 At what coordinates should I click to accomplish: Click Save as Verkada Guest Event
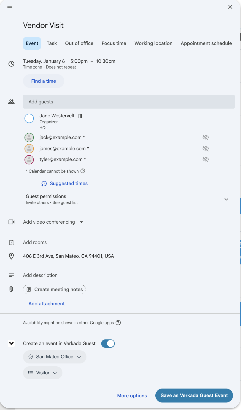tap(194, 396)
